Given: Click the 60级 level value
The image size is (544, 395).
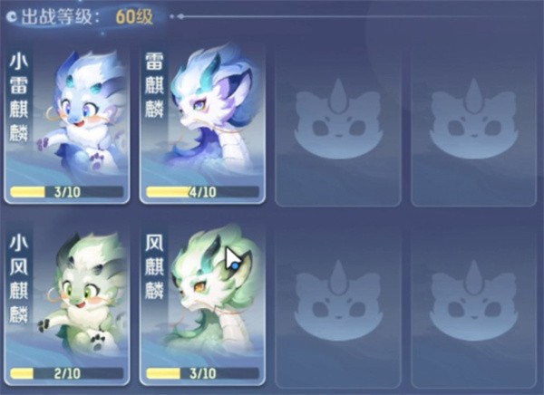Looking at the screenshot, I should pos(134,16).
